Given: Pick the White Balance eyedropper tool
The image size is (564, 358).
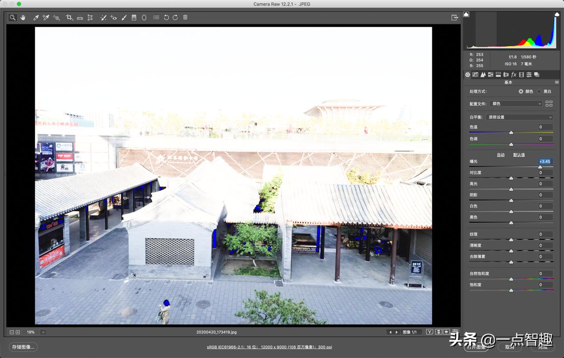Looking at the screenshot, I should (x=36, y=17).
